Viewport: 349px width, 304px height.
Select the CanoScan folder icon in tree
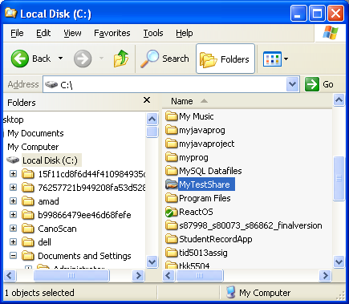click(28, 229)
